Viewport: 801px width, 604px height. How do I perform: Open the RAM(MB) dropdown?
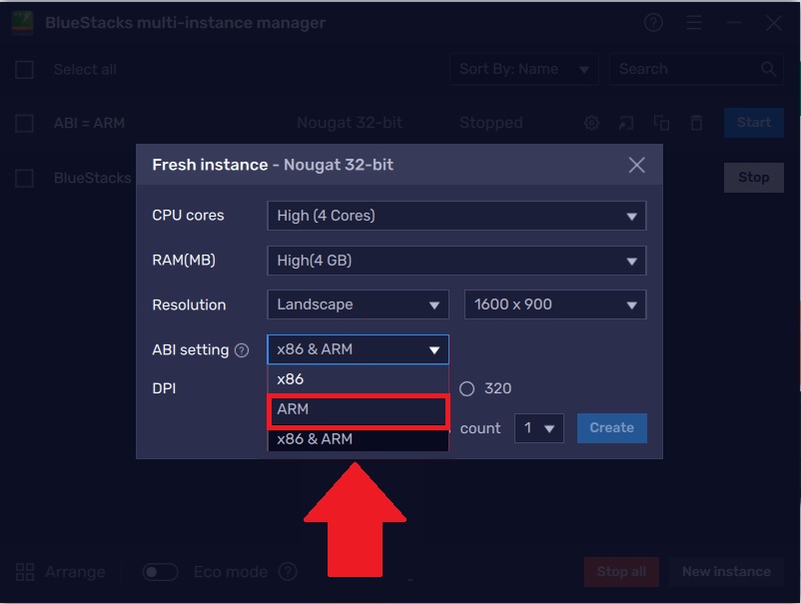456,261
